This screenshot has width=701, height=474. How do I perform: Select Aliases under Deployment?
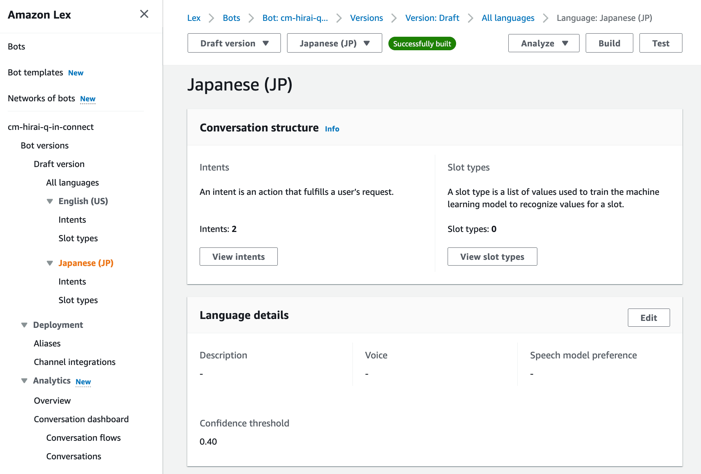coord(47,344)
